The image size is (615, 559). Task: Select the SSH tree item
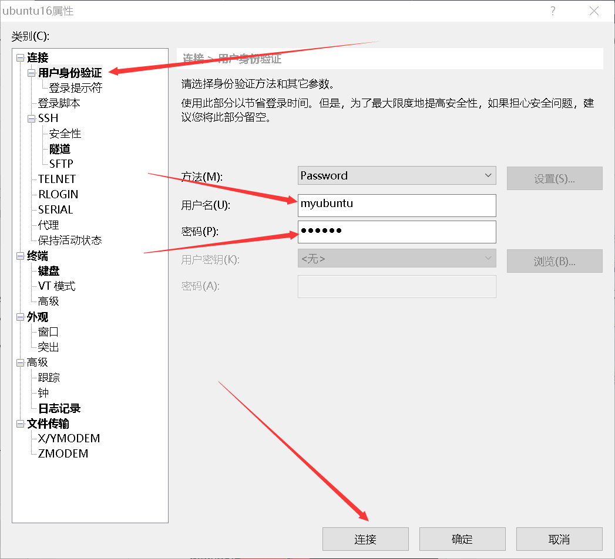click(x=48, y=118)
